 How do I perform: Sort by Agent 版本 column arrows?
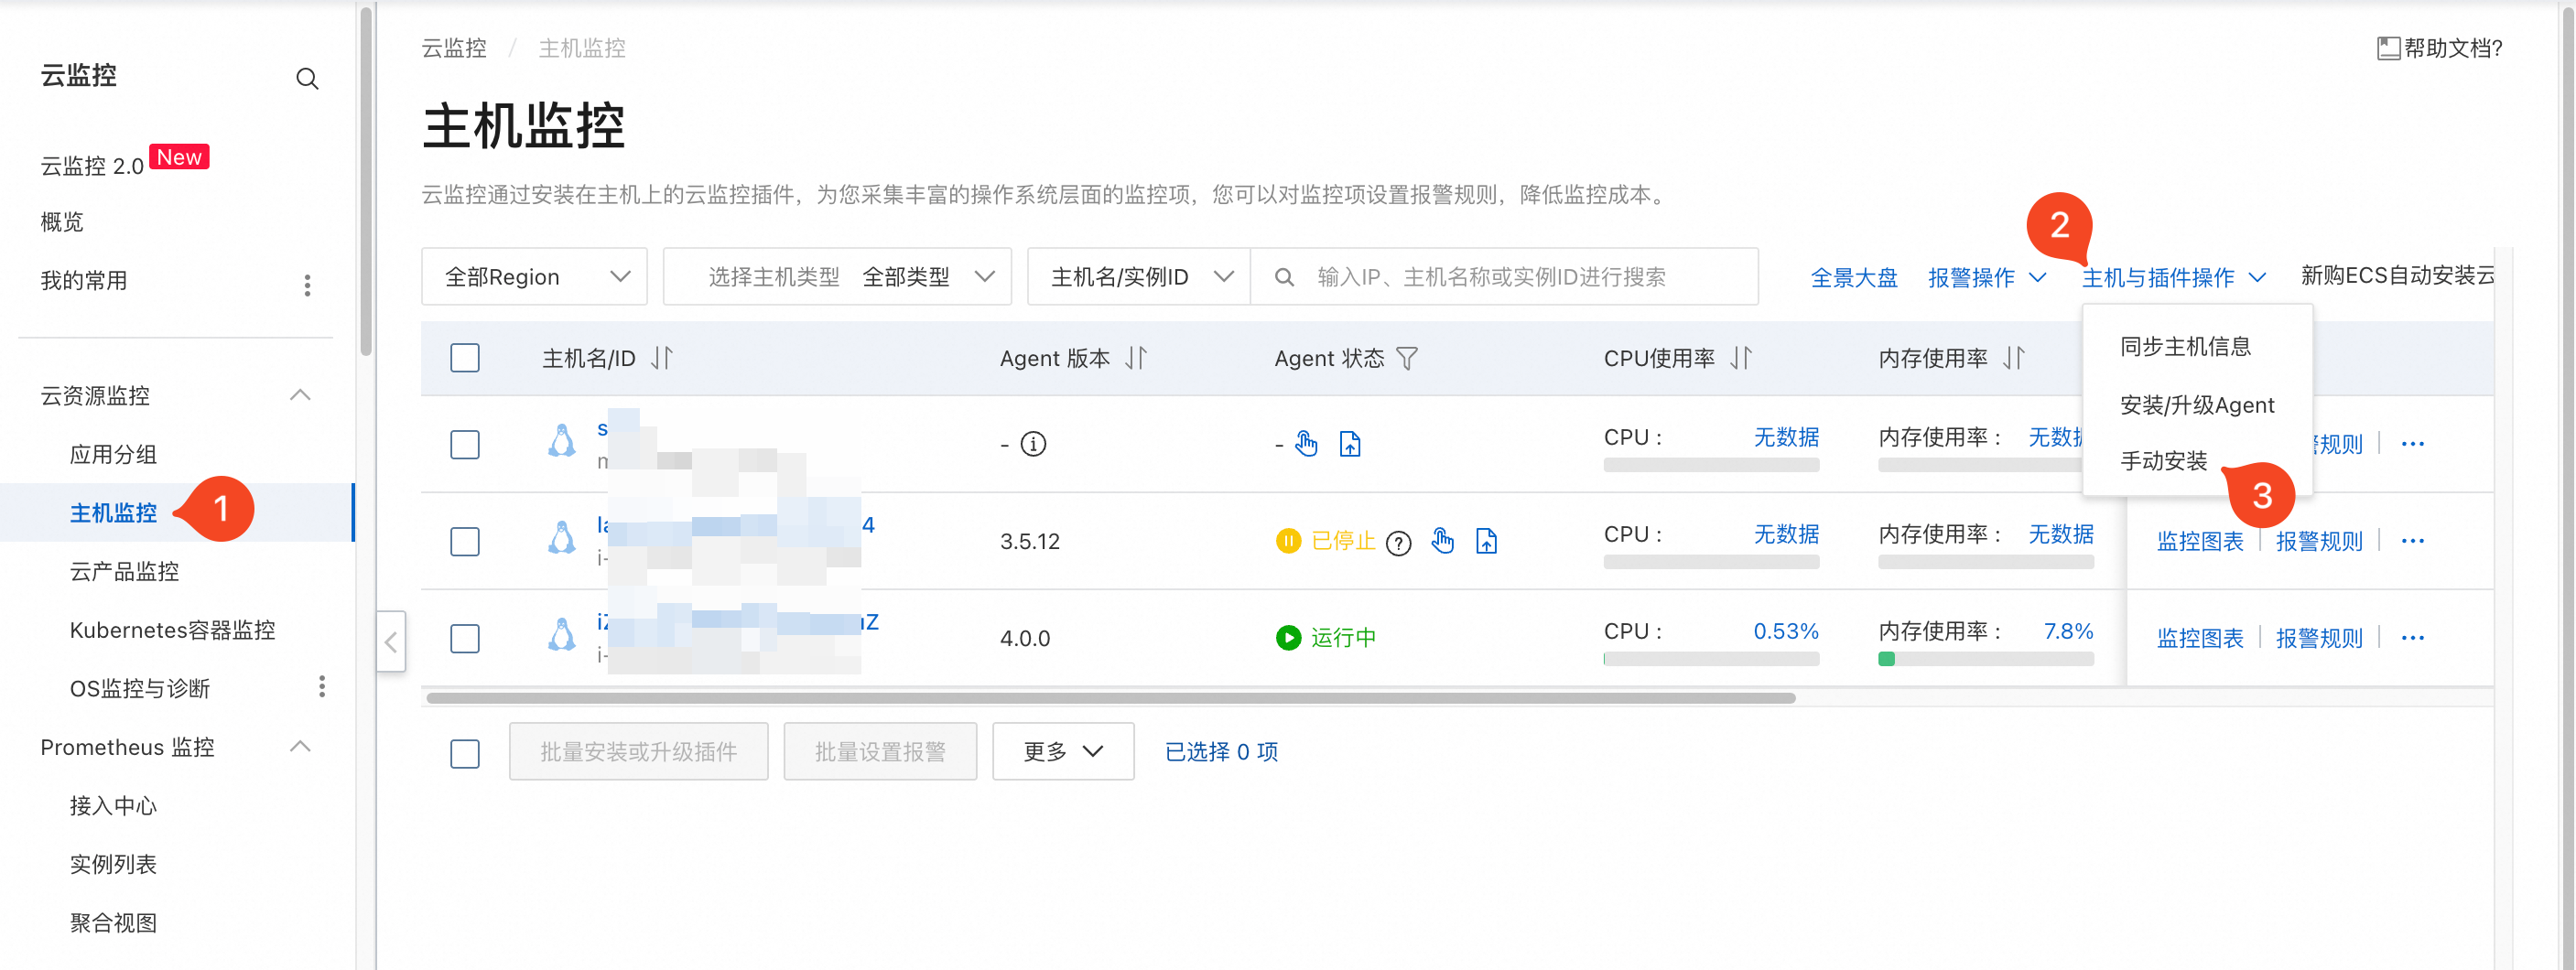[x=1135, y=358]
